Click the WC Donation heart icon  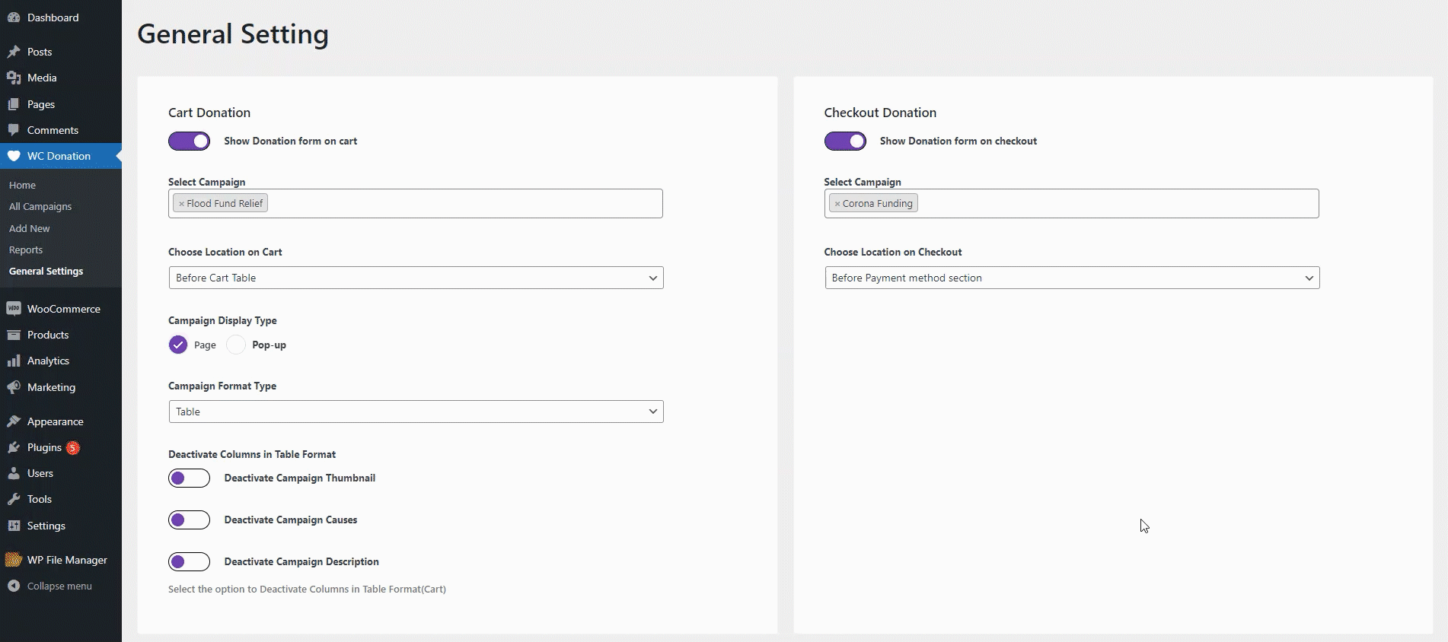click(14, 156)
